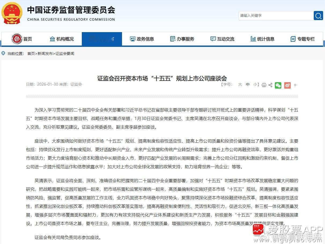Expand more sharing options with the plus sign
This screenshot has width=325, height=244.
click(x=295, y=85)
